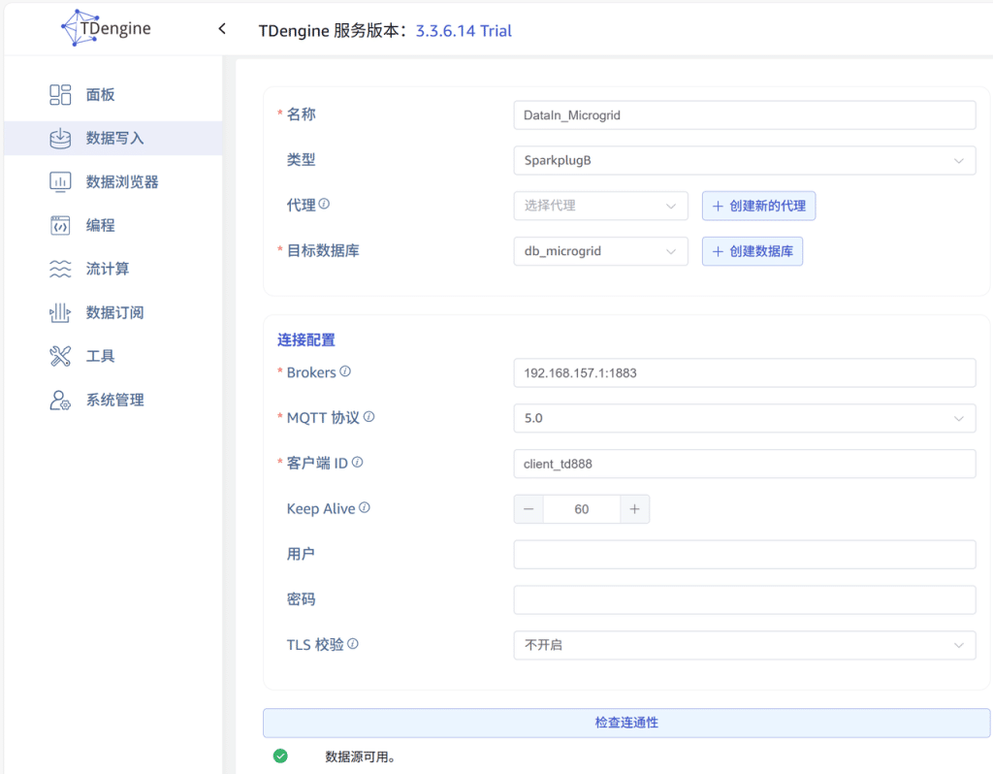Open the 客户端 ID help tooltip icon
Image resolution: width=993 pixels, height=774 pixels.
tap(359, 463)
